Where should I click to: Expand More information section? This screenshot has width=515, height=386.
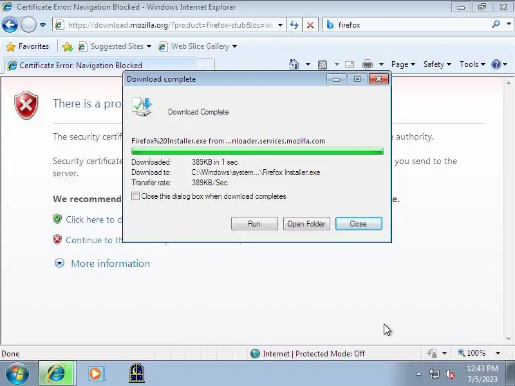click(x=59, y=263)
